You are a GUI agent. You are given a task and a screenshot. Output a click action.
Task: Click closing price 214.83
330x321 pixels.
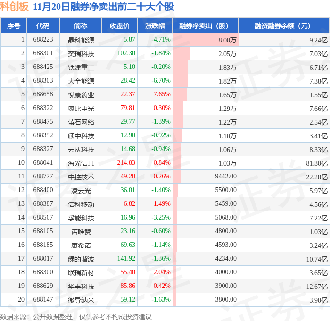(126, 163)
